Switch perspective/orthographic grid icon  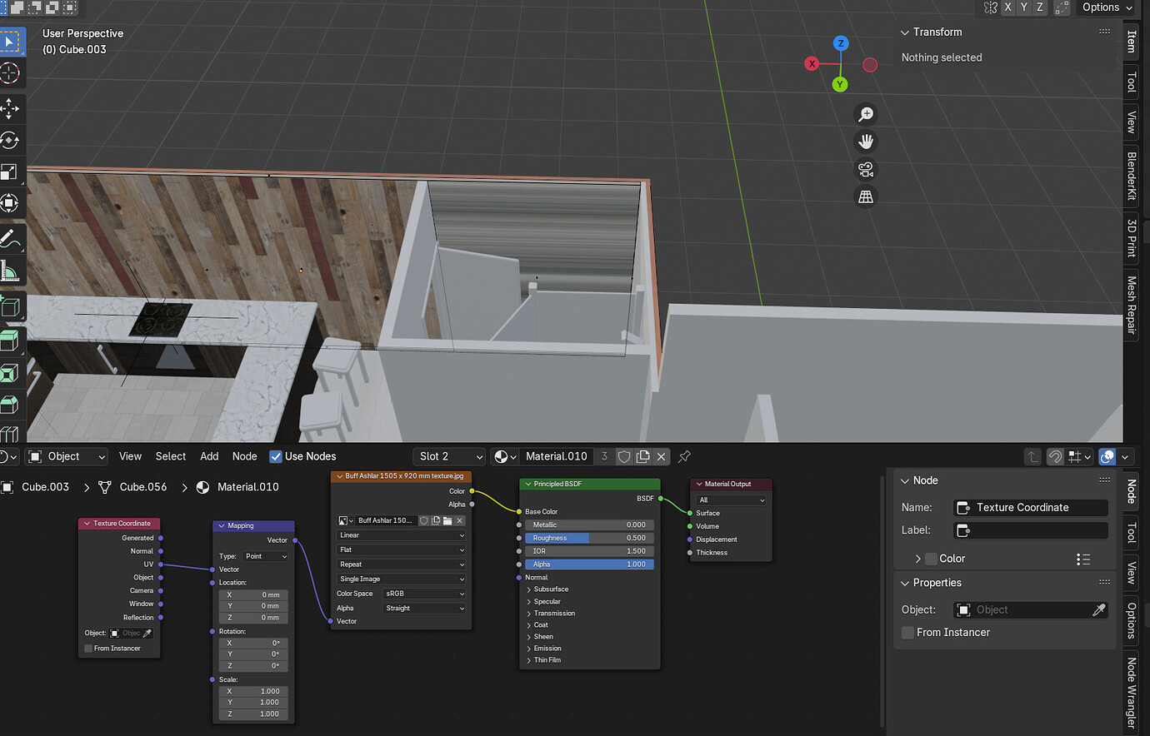[x=866, y=196]
